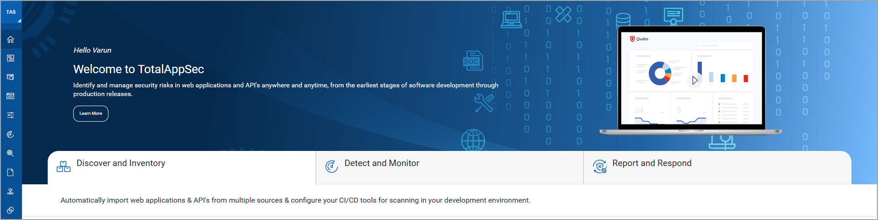This screenshot has width=878, height=220.
Task: Open the bug sidebar icon
Action: (x=11, y=191)
